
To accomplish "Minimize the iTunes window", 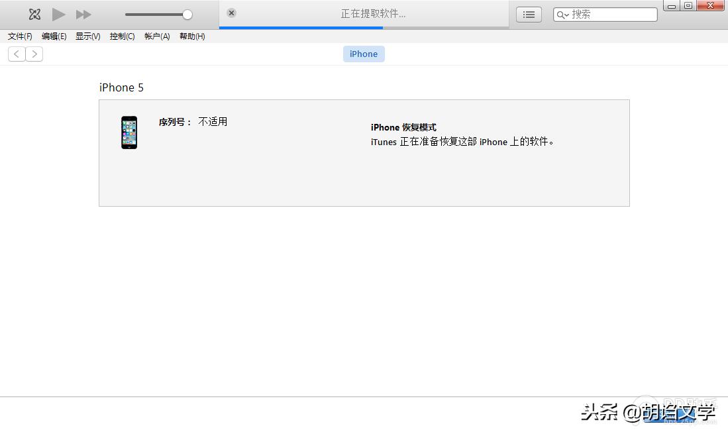I will click(x=671, y=5).
